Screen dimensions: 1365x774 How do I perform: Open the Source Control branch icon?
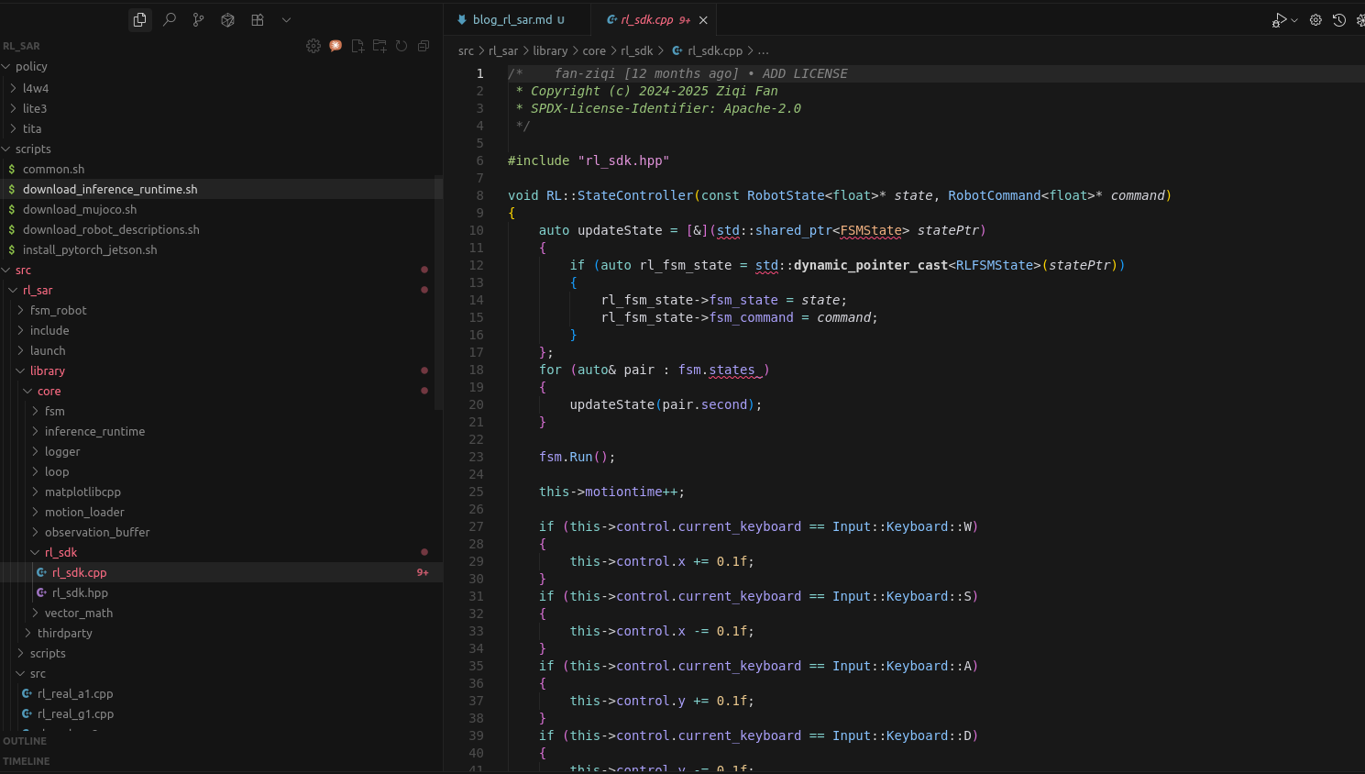coord(198,19)
